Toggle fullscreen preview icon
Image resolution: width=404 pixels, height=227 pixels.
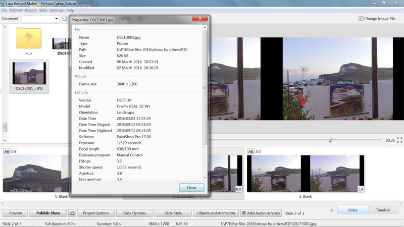coord(399,140)
